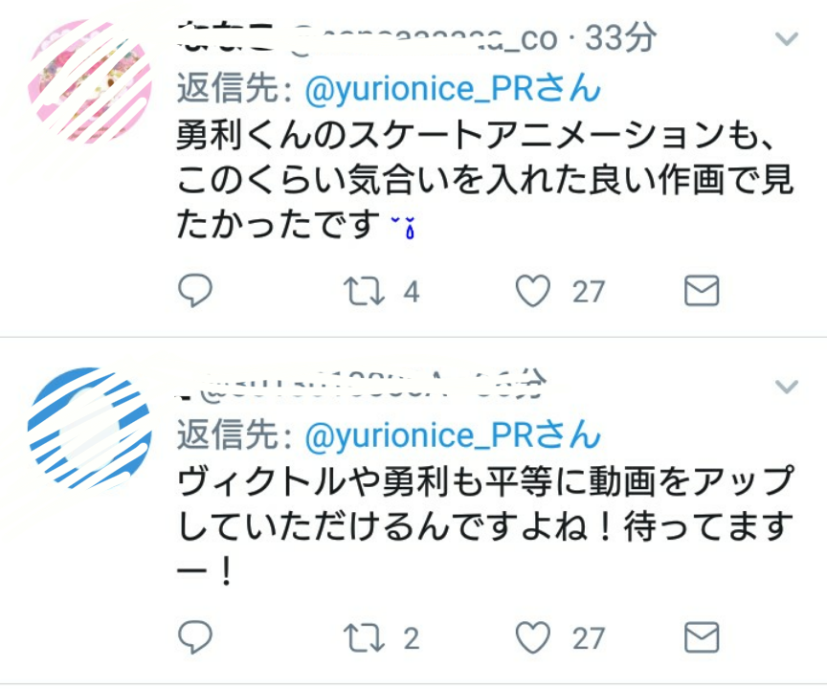Reply to the first tweet about 勇利くん

tap(195, 291)
